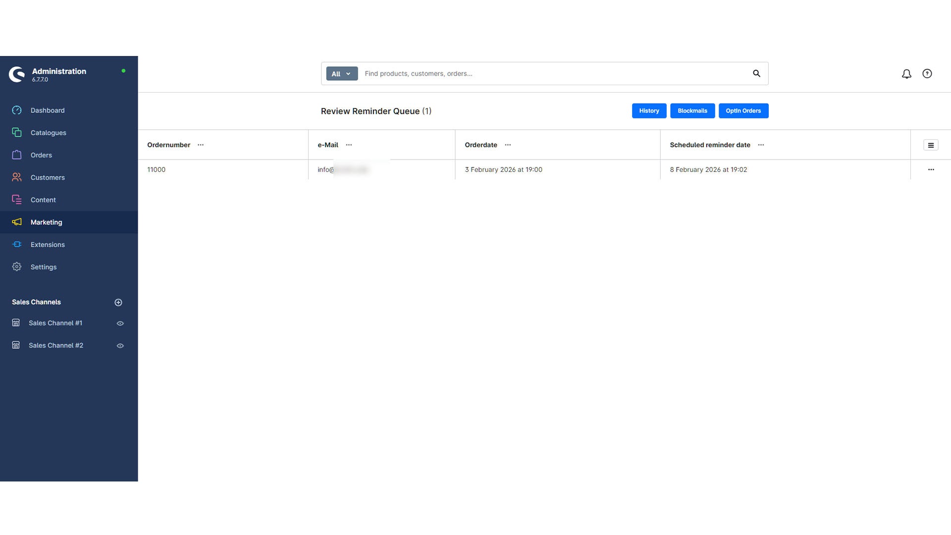Open the help question mark icon
The width and height of the screenshot is (951, 535).
pyautogui.click(x=927, y=73)
